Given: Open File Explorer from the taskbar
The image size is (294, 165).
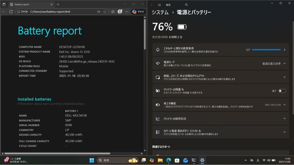Looking at the screenshot, I should tap(160, 160).
